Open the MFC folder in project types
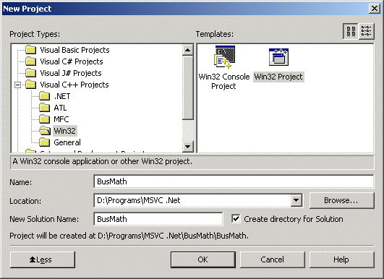The height and width of the screenshot is (279, 384). pos(61,119)
